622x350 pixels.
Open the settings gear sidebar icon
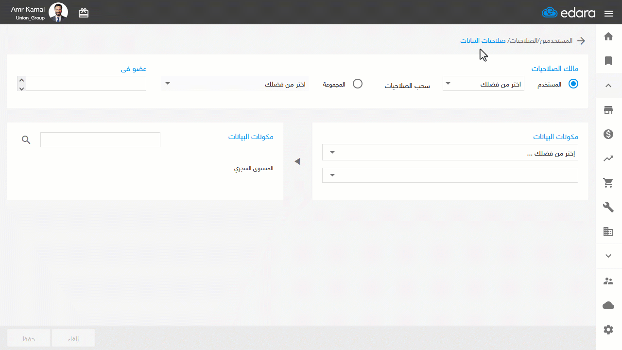pyautogui.click(x=608, y=330)
